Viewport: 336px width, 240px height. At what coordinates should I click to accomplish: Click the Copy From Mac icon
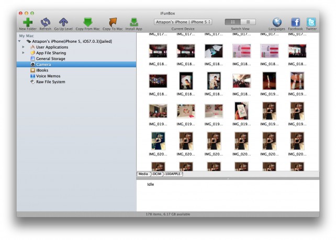click(x=87, y=22)
